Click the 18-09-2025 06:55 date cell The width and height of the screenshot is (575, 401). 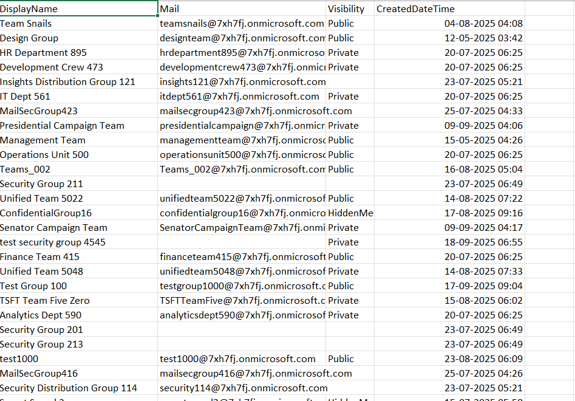click(449, 242)
